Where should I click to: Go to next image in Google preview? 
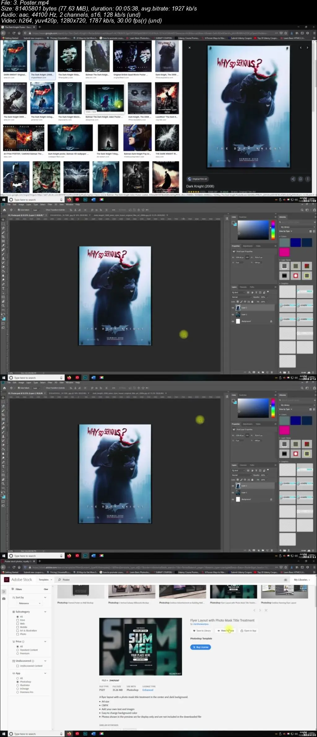pos(307,48)
